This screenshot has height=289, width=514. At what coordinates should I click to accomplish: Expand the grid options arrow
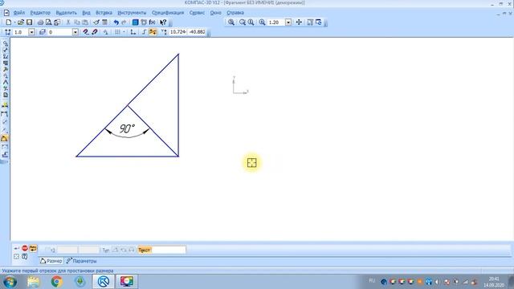pos(124,32)
